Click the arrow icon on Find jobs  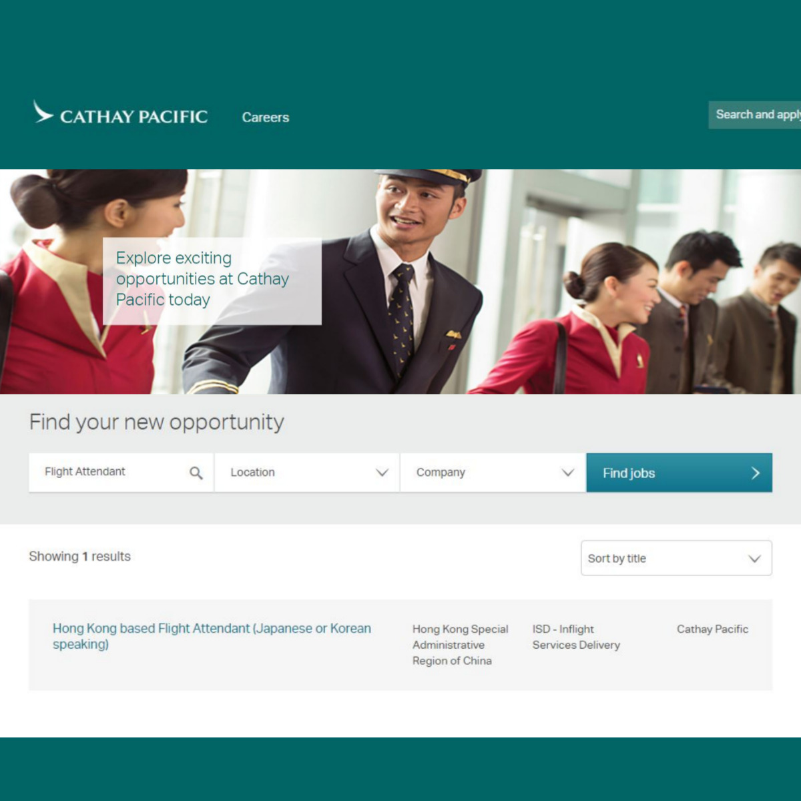coord(756,473)
